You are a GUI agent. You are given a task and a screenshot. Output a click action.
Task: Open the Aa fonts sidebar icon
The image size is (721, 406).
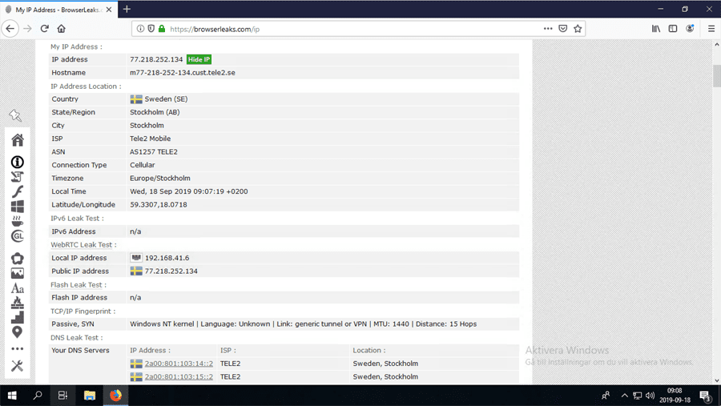tap(18, 288)
